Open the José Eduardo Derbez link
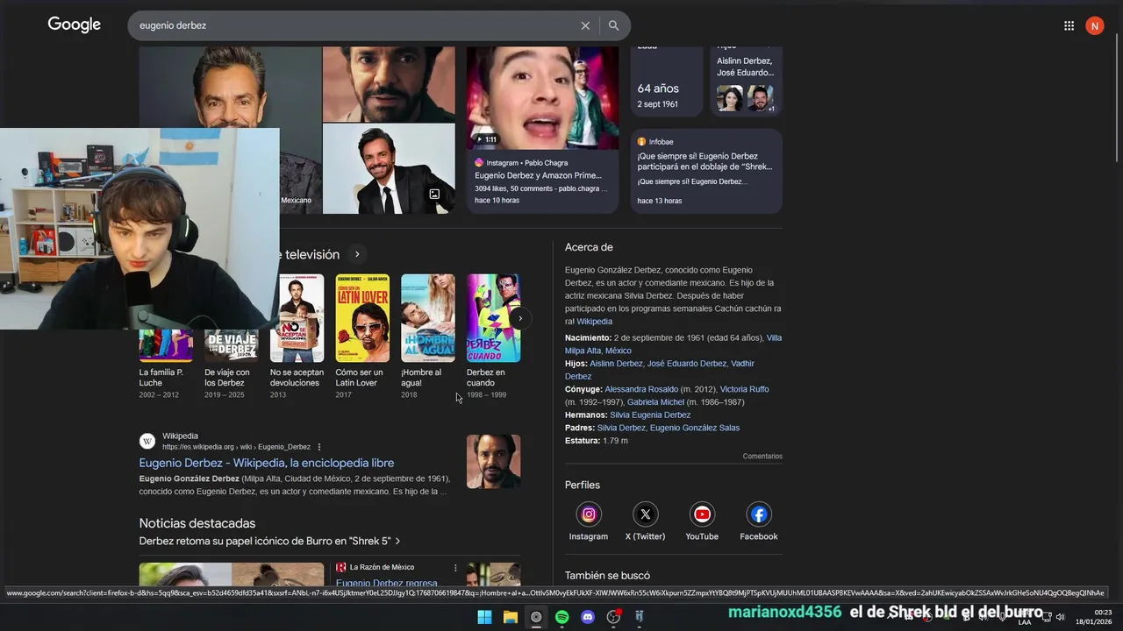 687,364
